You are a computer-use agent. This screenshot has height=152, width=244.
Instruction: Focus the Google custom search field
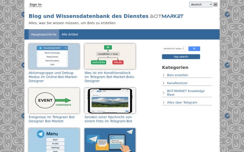[x=174, y=49]
